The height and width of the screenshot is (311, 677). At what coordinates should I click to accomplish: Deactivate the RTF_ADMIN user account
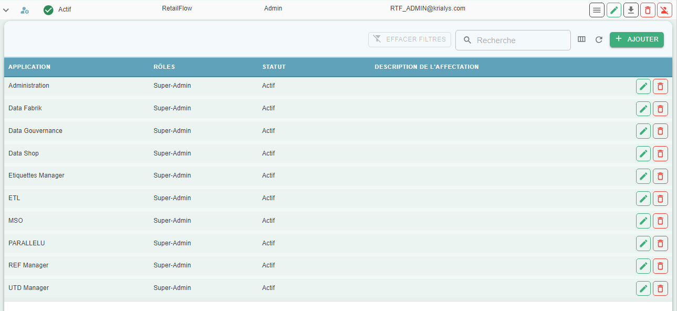pyautogui.click(x=664, y=10)
